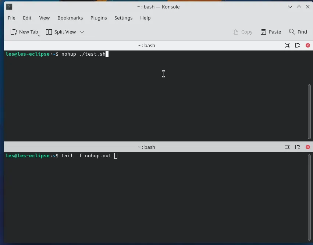Viewport: 313px width, 245px height.
Task: Close the top bash split pane
Action: [x=308, y=45]
